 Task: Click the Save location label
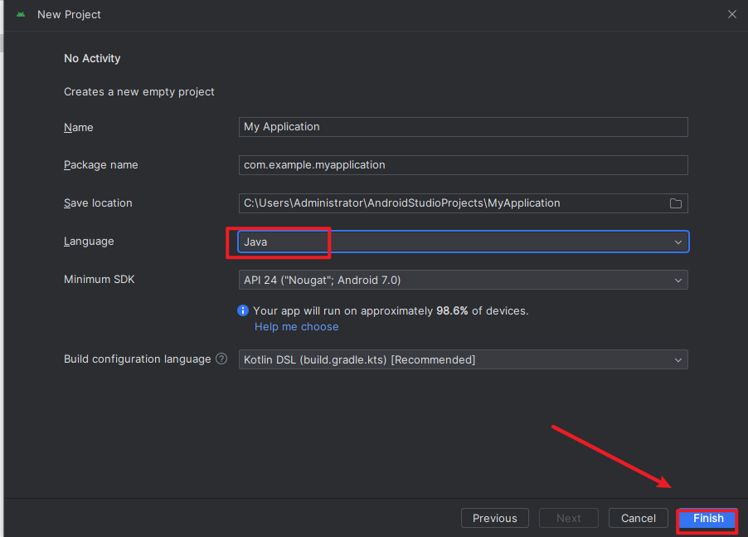pos(98,203)
